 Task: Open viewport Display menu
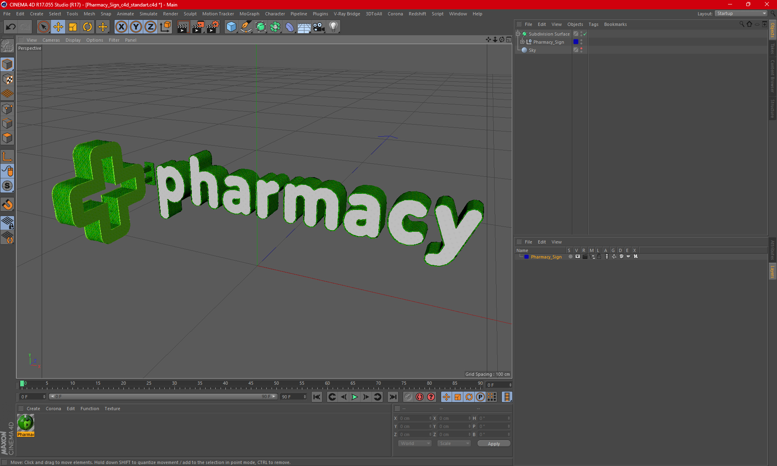pos(73,40)
